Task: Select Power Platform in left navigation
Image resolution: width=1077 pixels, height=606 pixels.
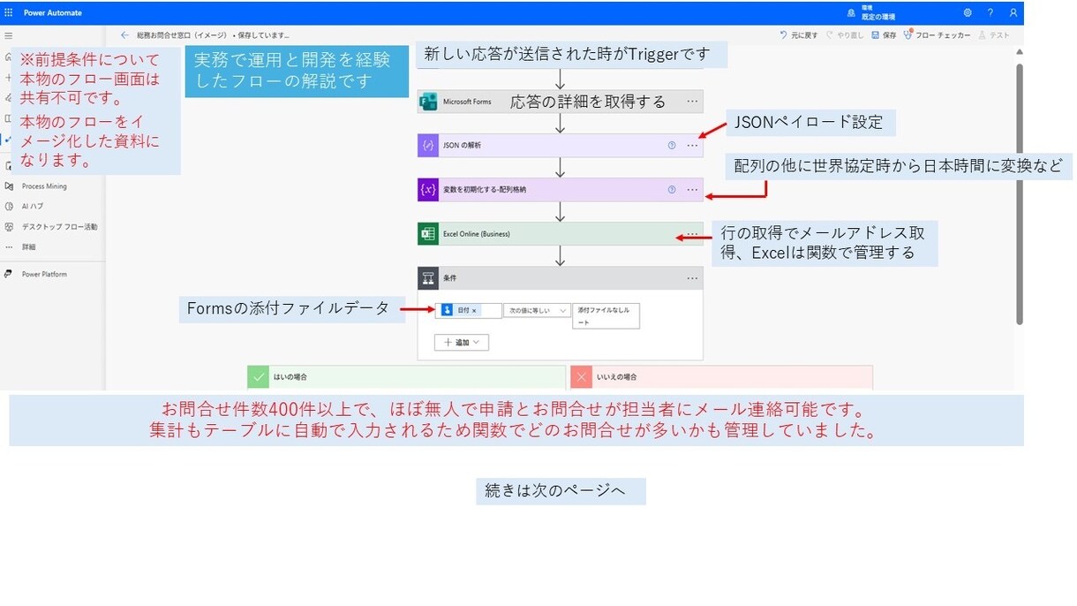Action: point(44,274)
